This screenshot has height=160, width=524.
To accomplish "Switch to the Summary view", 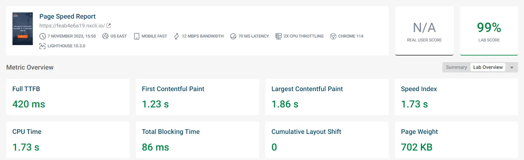I will pyautogui.click(x=456, y=67).
